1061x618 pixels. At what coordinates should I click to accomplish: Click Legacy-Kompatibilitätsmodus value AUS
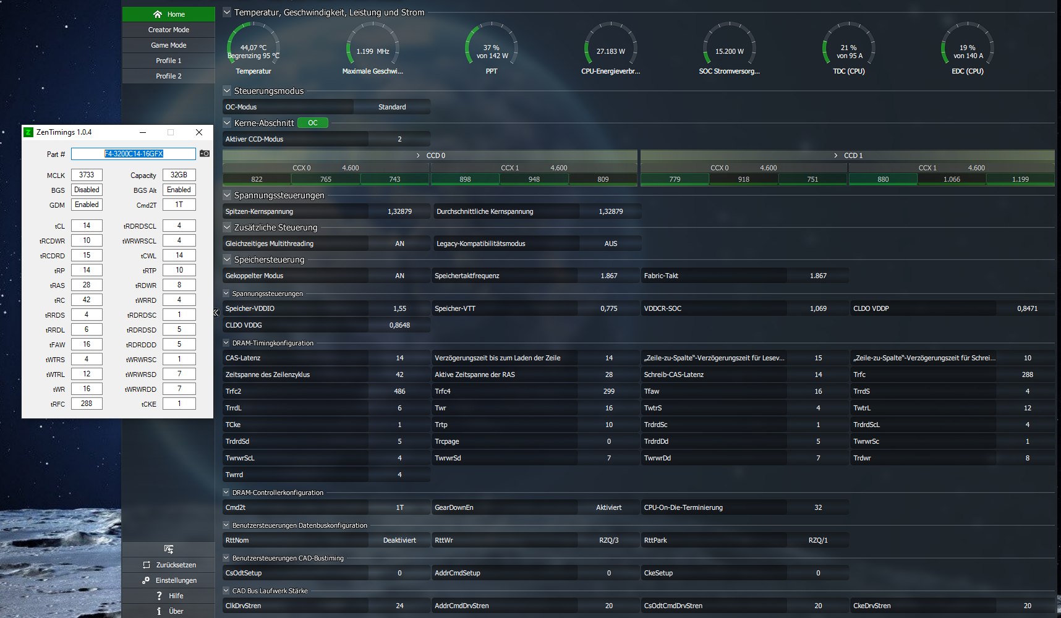tap(611, 243)
